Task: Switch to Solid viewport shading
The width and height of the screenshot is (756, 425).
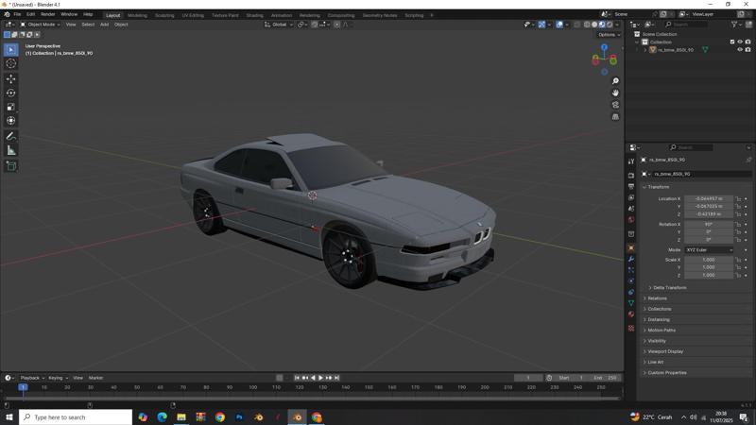Action: click(594, 25)
